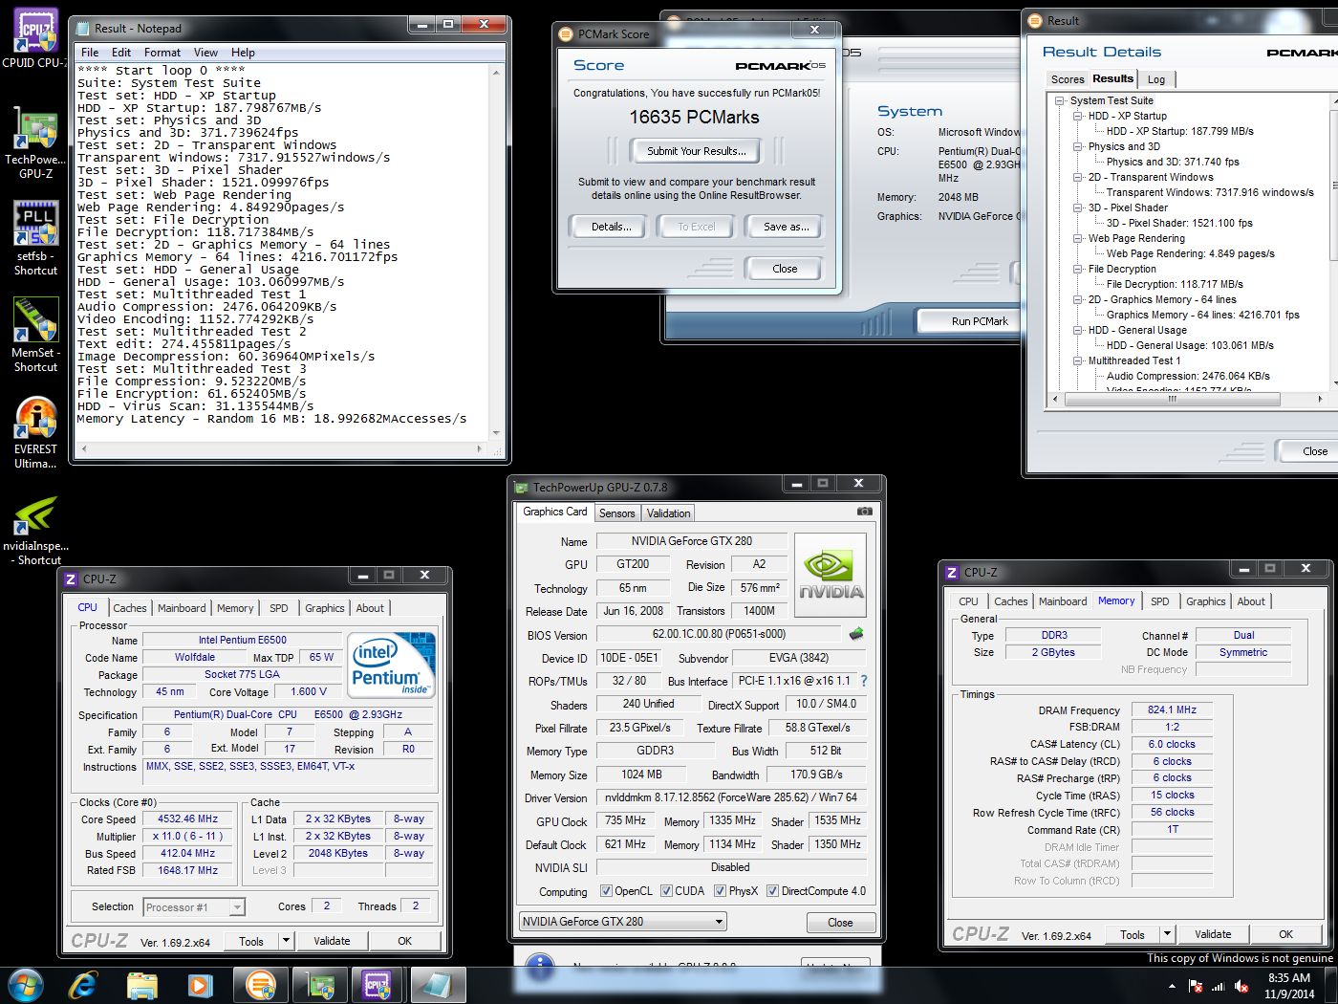Click the DRAM Frequency 824.1 MHz value
Viewport: 1338px width, 1004px height.
[1172, 710]
